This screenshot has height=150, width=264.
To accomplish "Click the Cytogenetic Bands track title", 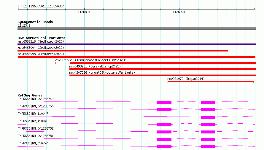I will click(x=35, y=22).
